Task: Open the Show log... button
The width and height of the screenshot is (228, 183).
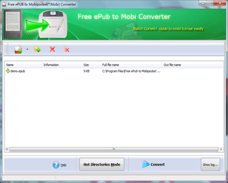Action: [210, 164]
